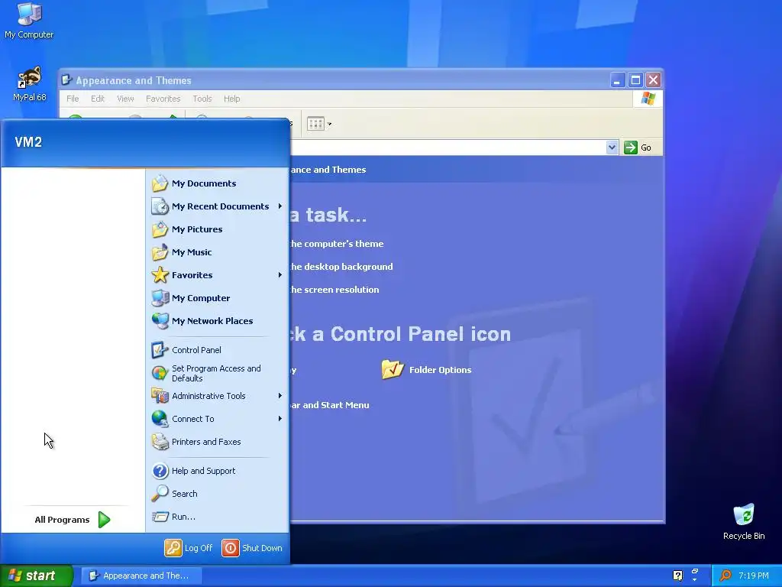Click the screen resolution task link
The image size is (782, 587).
point(334,290)
